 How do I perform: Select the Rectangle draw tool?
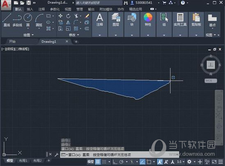(48, 16)
